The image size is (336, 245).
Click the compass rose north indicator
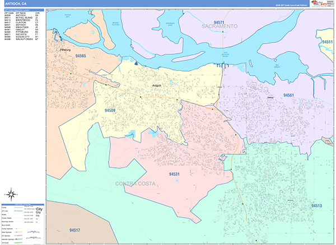click(x=11, y=195)
